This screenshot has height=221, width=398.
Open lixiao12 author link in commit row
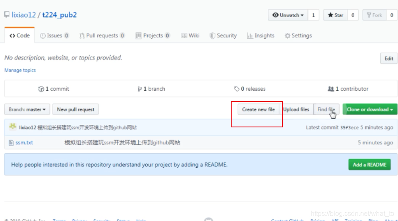[28, 127]
